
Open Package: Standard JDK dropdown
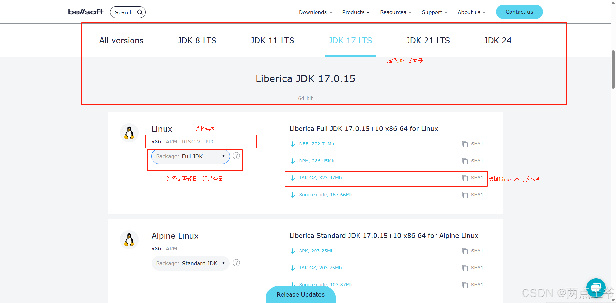point(190,263)
